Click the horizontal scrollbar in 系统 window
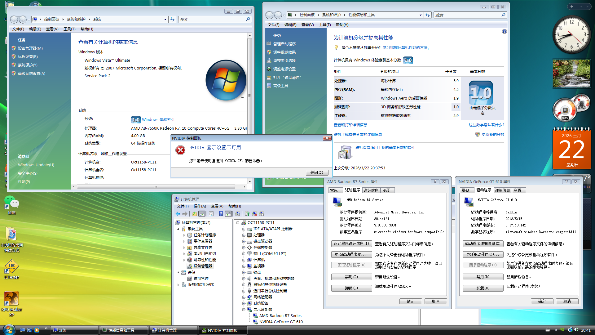 tap(156, 187)
